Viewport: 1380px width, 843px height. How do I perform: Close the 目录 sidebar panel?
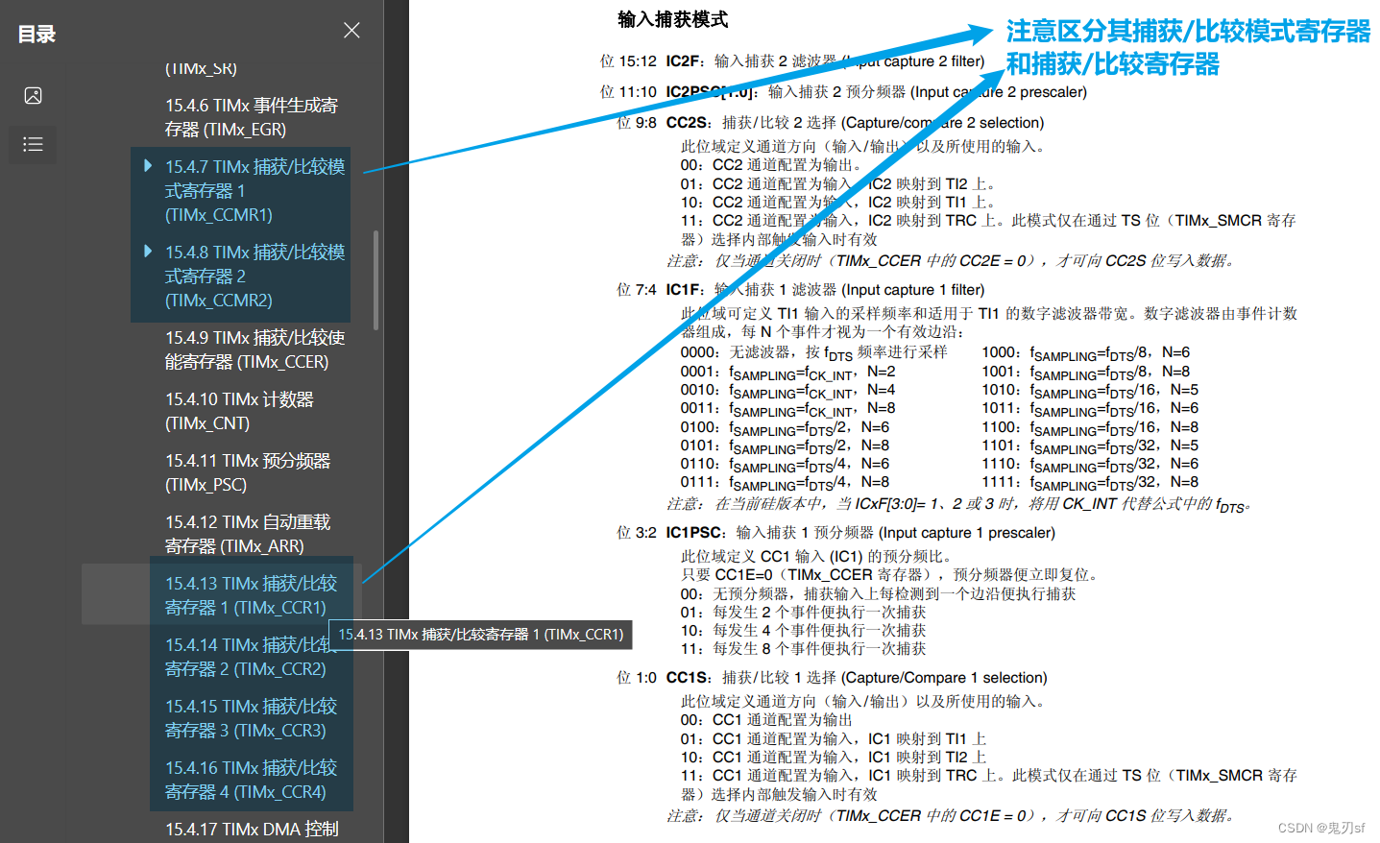(351, 31)
